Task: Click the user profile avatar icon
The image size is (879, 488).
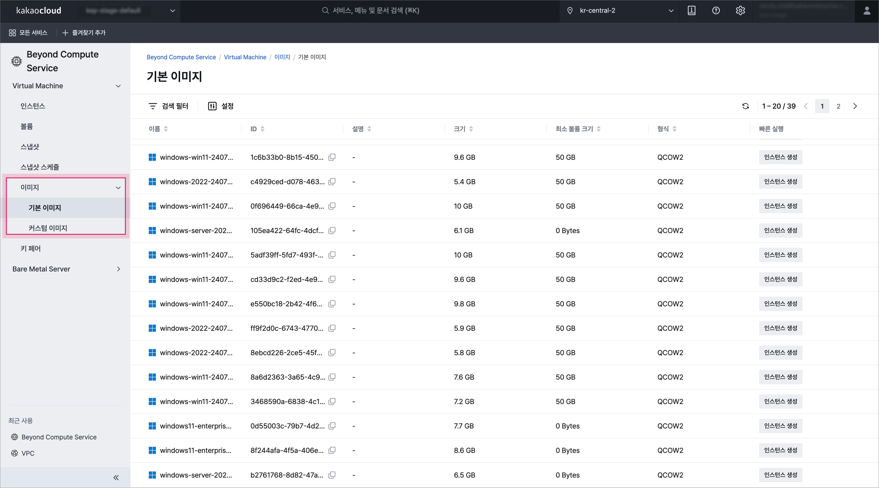Action: (867, 11)
